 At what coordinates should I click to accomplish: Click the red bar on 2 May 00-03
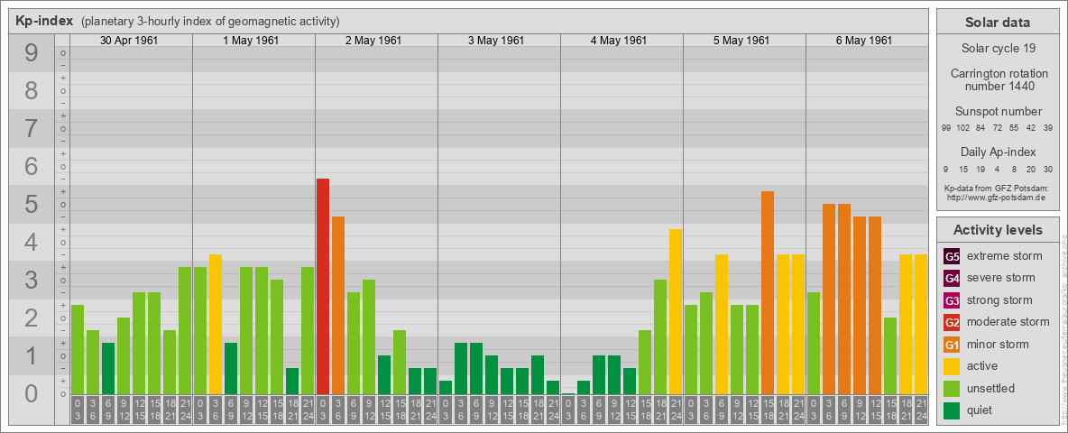click(x=323, y=287)
